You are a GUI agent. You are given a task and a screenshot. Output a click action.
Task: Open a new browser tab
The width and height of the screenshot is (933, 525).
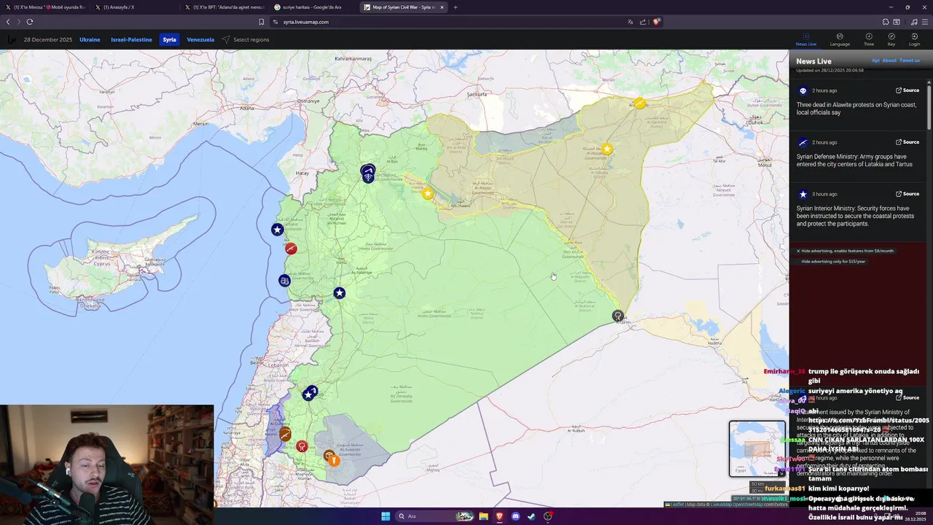pyautogui.click(x=456, y=7)
